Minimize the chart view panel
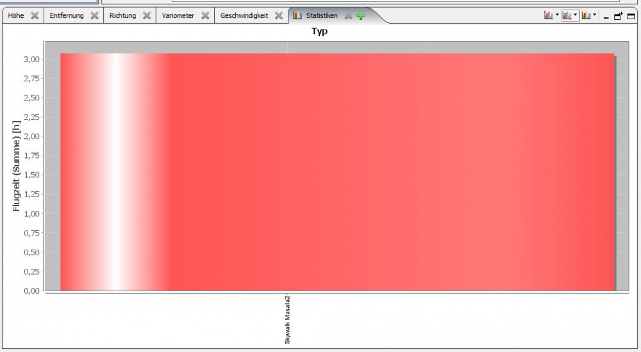The image size is (641, 352). pos(606,17)
